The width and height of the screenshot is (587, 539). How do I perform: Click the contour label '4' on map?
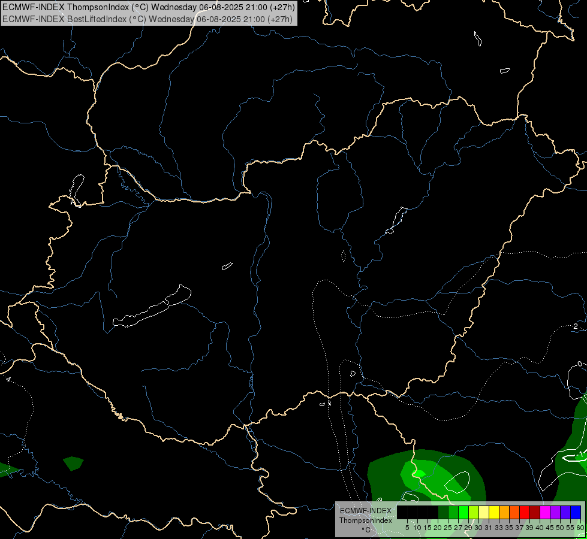point(8,380)
